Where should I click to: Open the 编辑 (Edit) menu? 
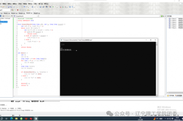click(4, 4)
